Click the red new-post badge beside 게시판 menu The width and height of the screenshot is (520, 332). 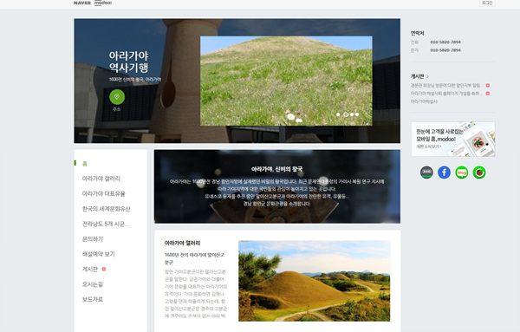(x=104, y=269)
